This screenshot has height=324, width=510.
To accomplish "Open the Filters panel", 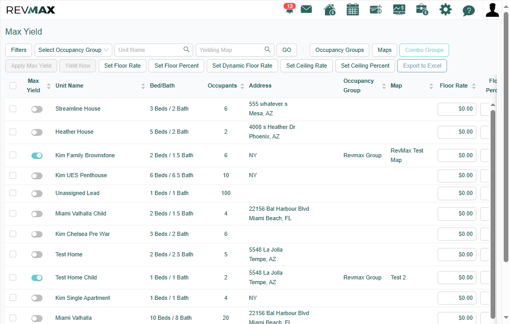I will (x=18, y=50).
